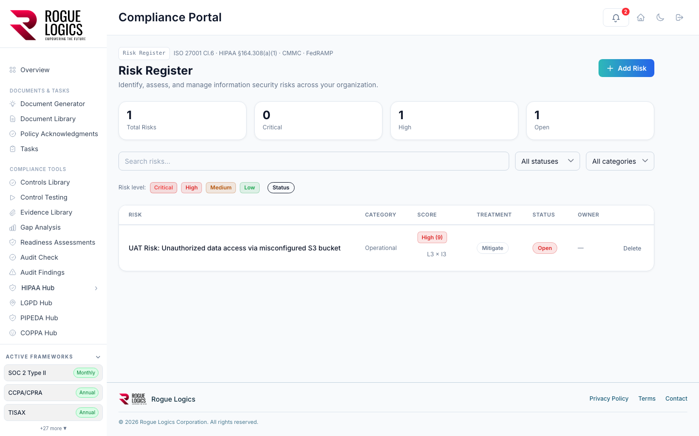Viewport: 699px width, 436px height.
Task: Click Tasks clipboard icon
Action: click(13, 149)
